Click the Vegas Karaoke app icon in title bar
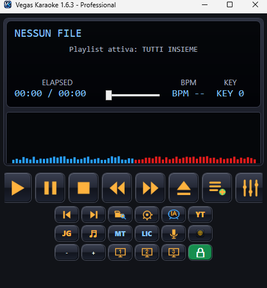 tap(8, 4)
